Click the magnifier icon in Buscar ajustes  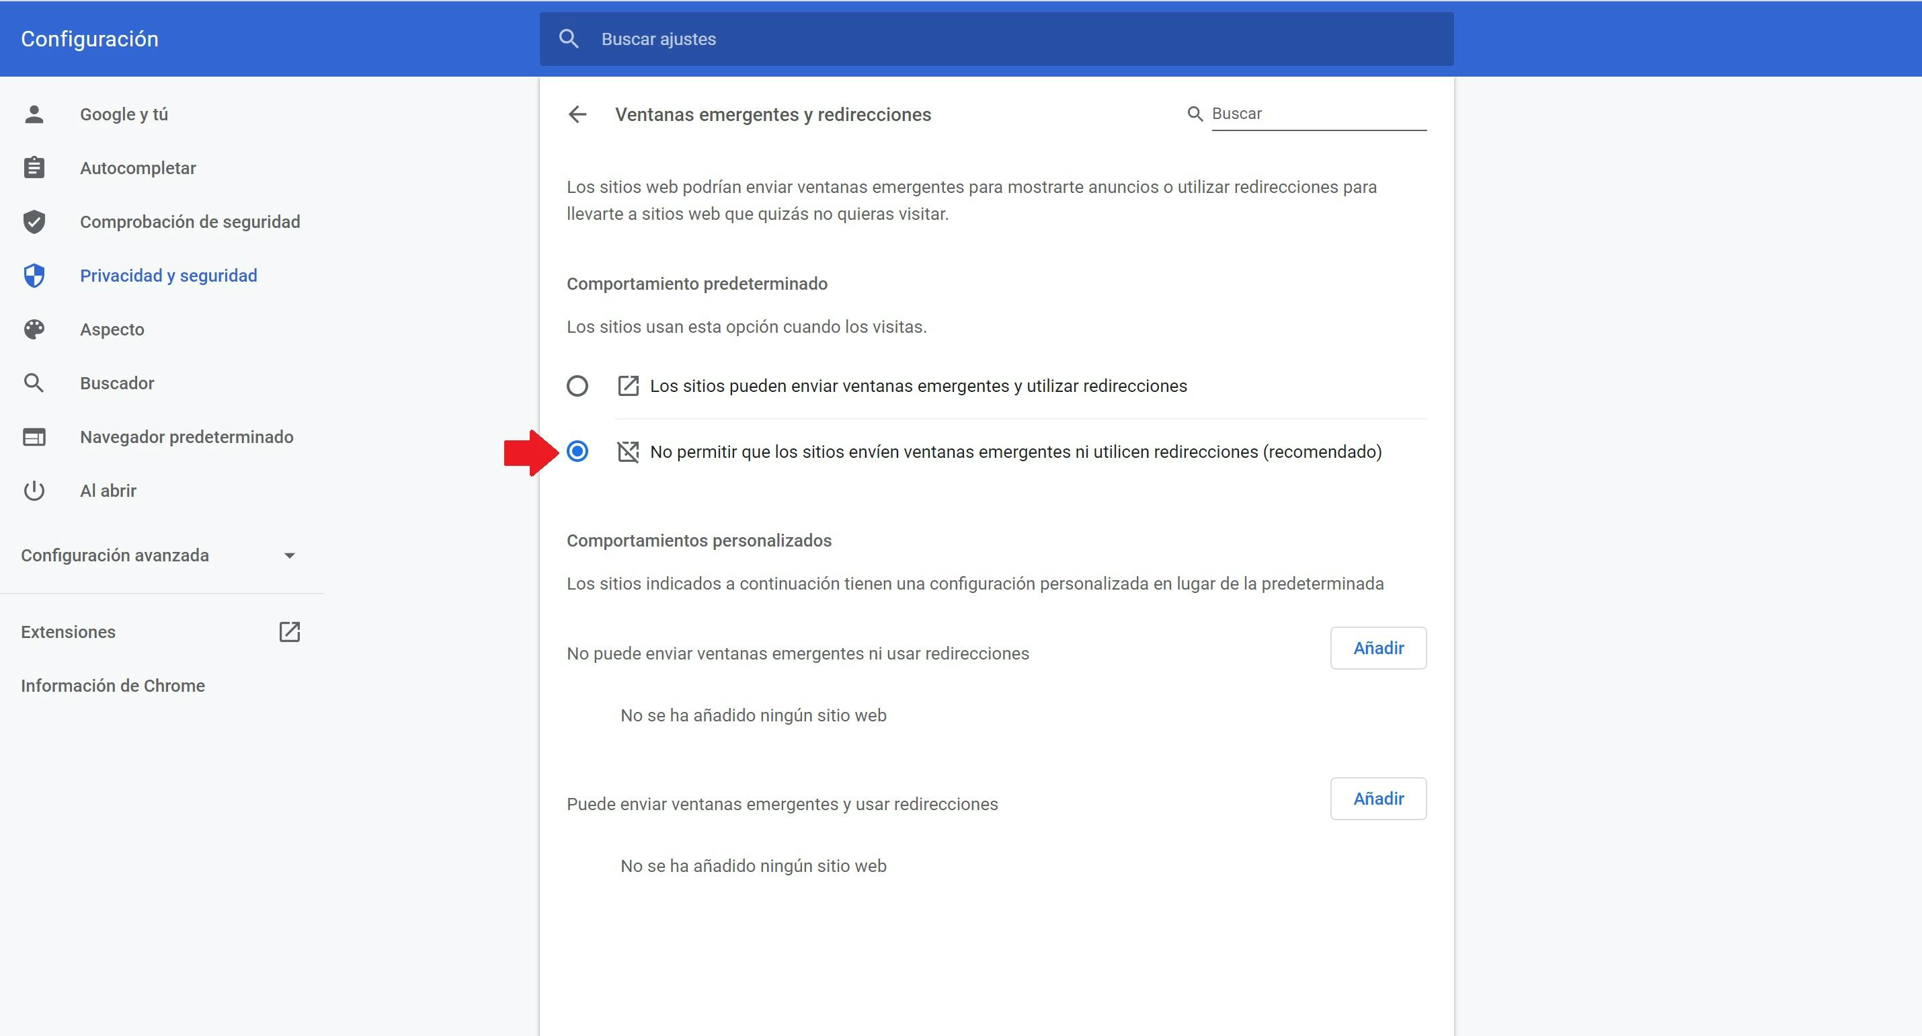coord(569,39)
